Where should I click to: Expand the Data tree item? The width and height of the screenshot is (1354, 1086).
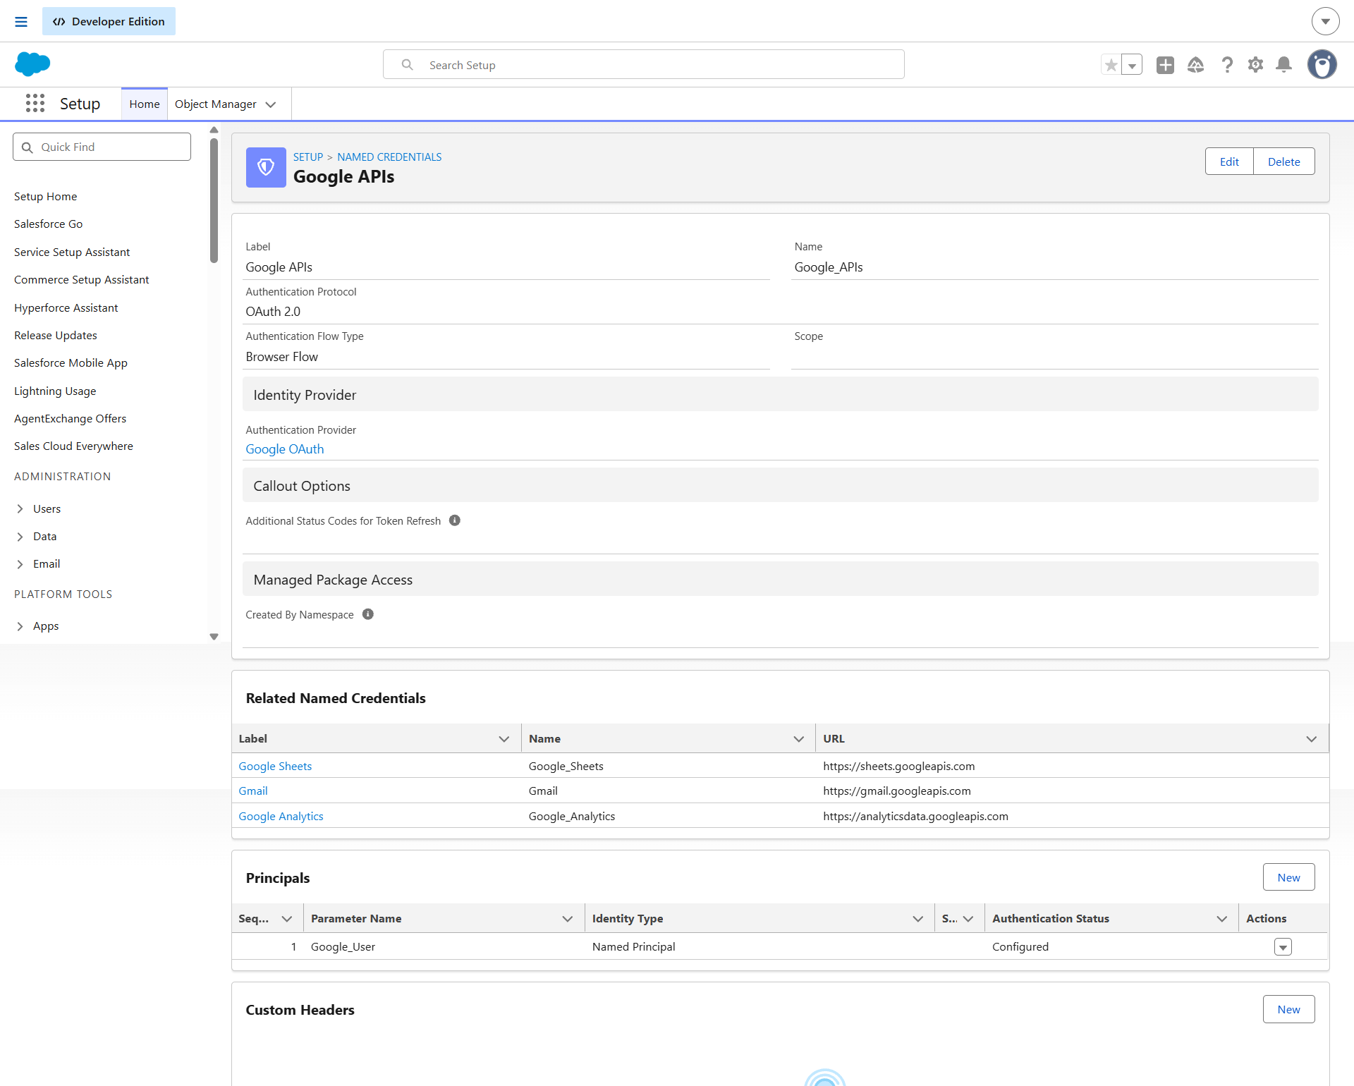click(x=20, y=537)
